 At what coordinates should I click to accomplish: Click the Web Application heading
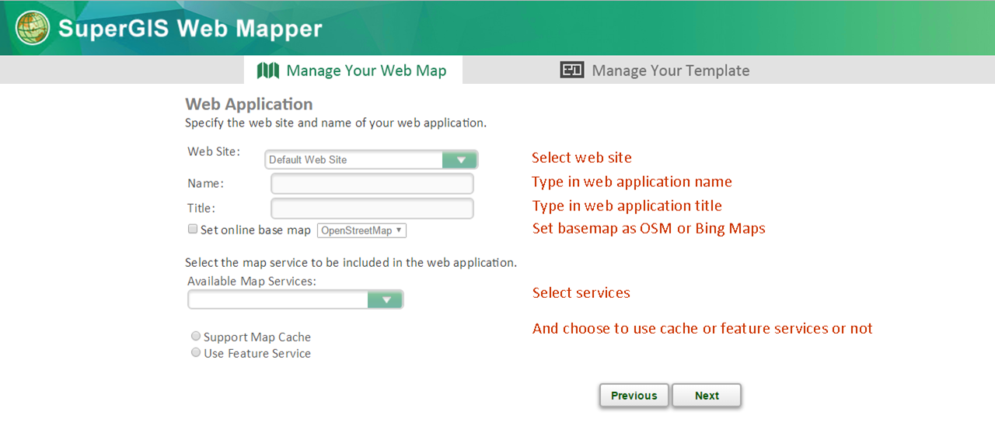click(x=249, y=104)
